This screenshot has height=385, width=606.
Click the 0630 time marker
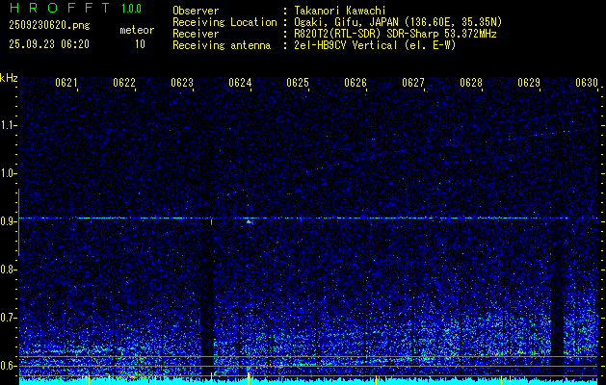pos(587,83)
